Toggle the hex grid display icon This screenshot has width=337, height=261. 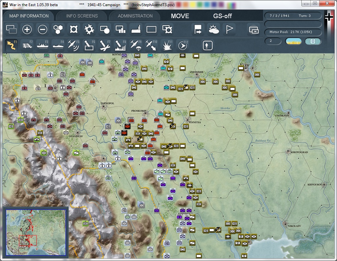tap(58, 29)
